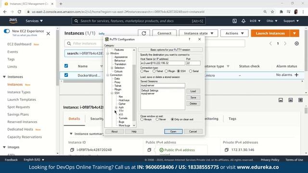This screenshot has height=173, width=308.
Task: Save the current PuTTY session
Action: [193, 98]
